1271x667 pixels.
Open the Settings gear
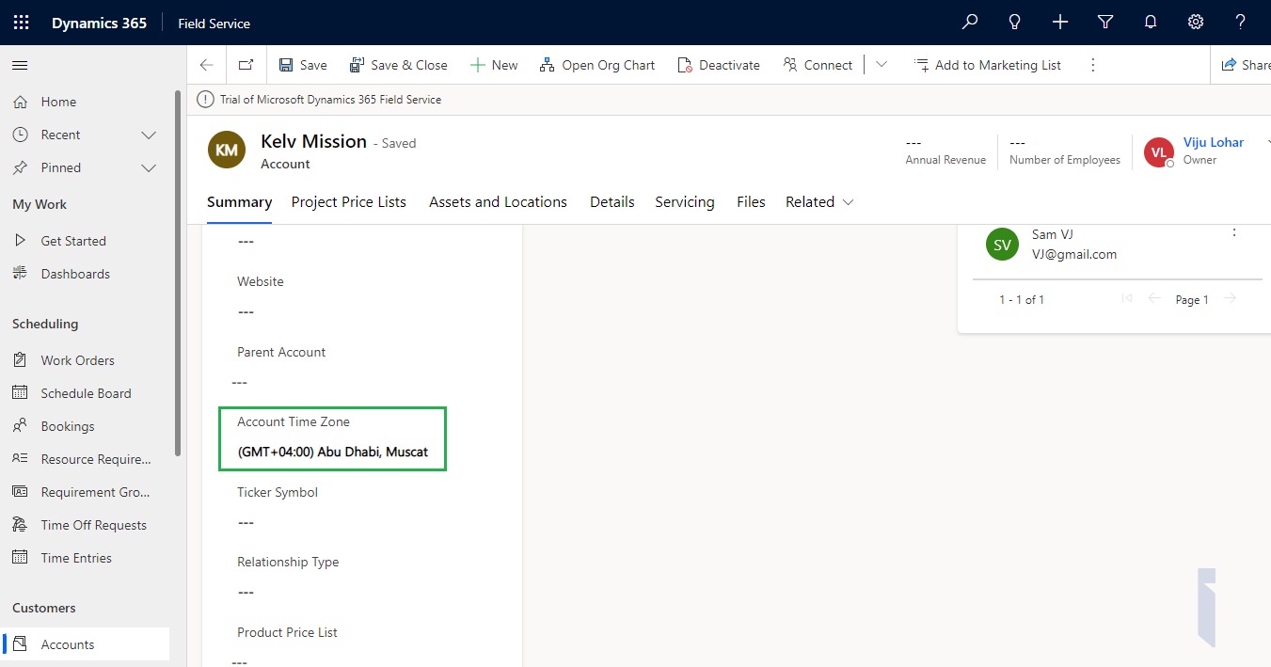click(x=1195, y=21)
